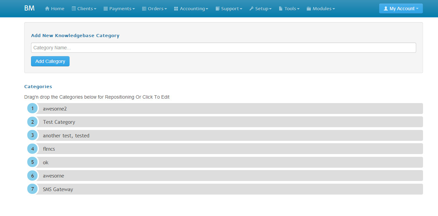
Task: Go to the BM brand link
Action: coord(29,8)
